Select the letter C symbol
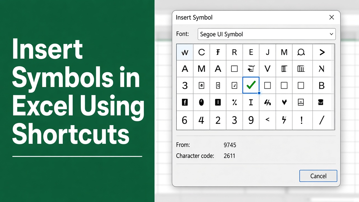The image size is (359, 202). coord(201,52)
